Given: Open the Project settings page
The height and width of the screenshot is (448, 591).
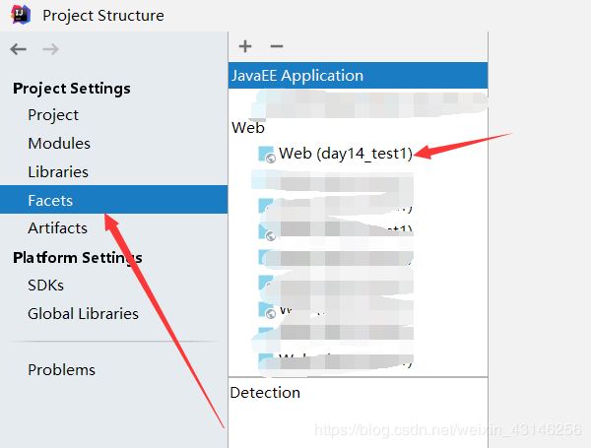Looking at the screenshot, I should tap(53, 114).
